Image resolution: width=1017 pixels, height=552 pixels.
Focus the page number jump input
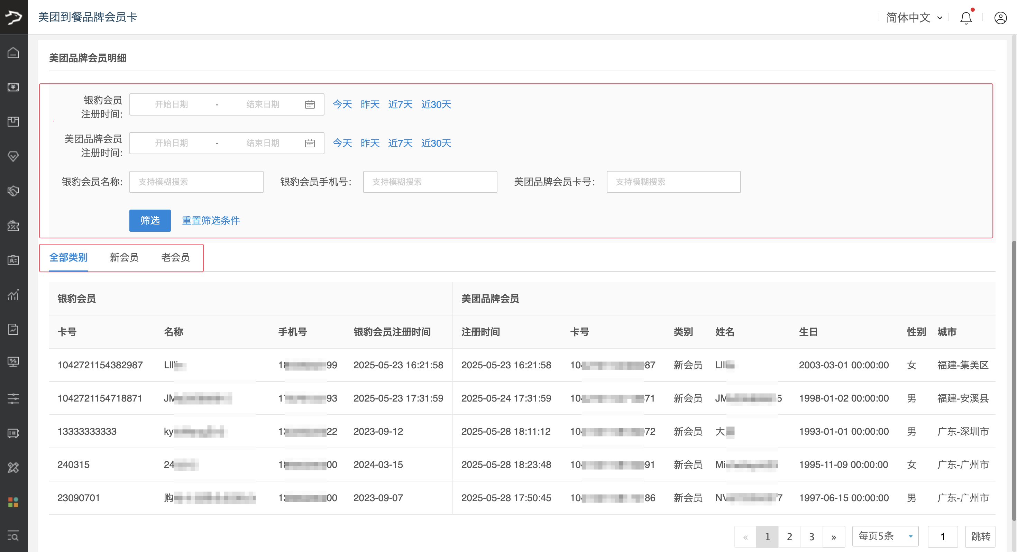click(942, 536)
